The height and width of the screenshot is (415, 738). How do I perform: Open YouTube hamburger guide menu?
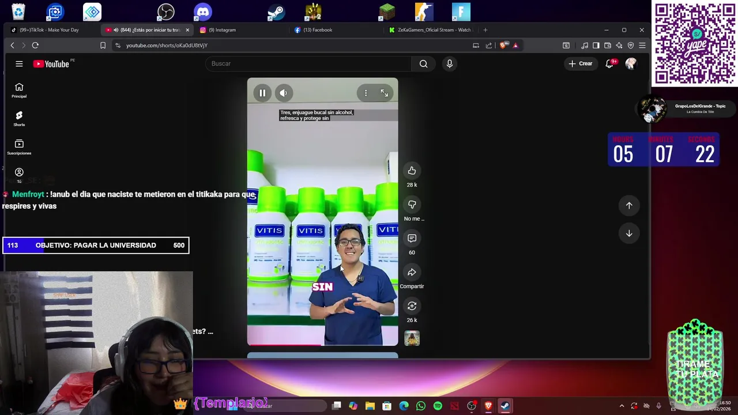coord(19,64)
